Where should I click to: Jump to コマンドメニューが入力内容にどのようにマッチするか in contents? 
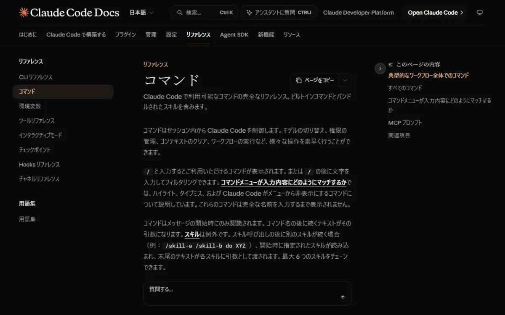tap(439, 105)
